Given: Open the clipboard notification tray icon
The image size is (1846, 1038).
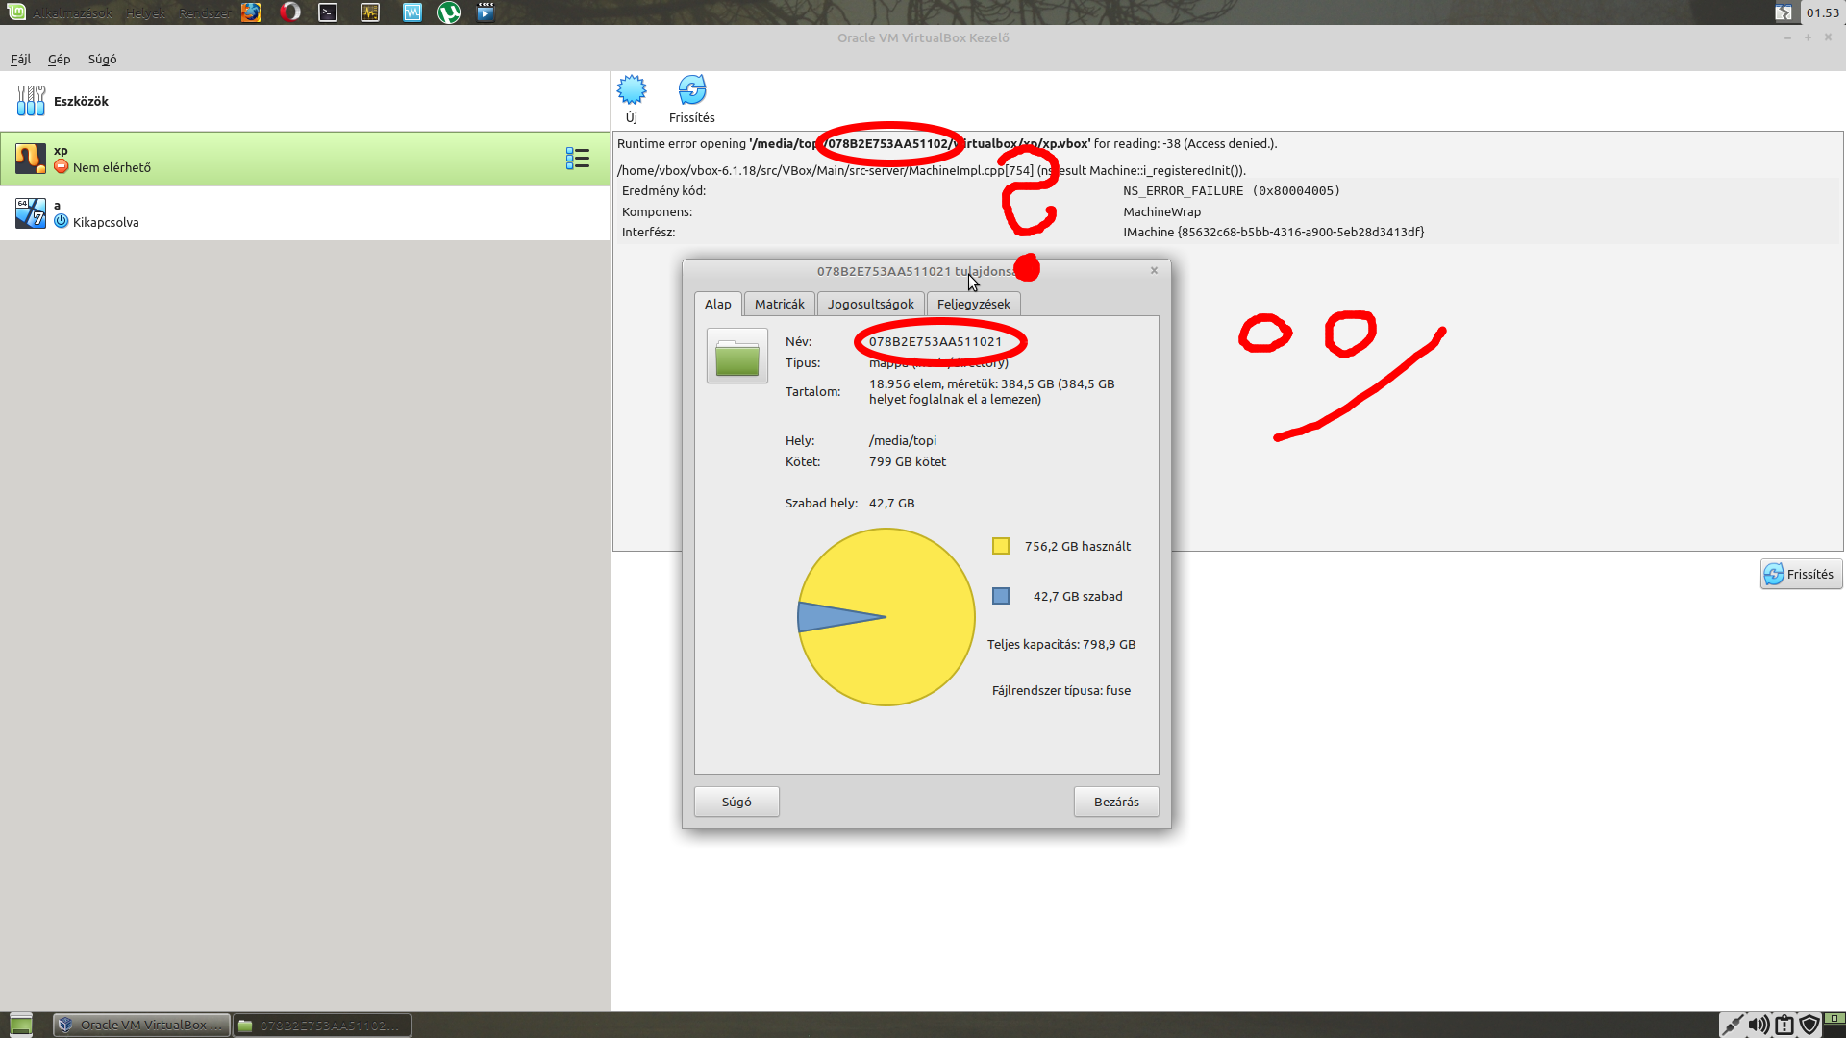Looking at the screenshot, I should click(1784, 1025).
